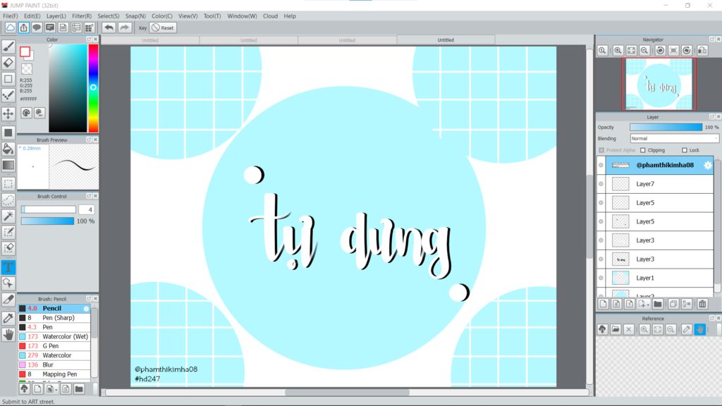Select Pen (Sharp) brush
The height and width of the screenshot is (406, 722).
tap(54, 318)
